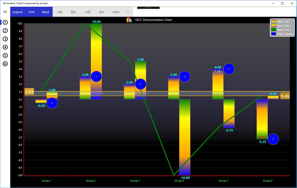
Task: Select chart preset number 2
Action: pos(5,31)
